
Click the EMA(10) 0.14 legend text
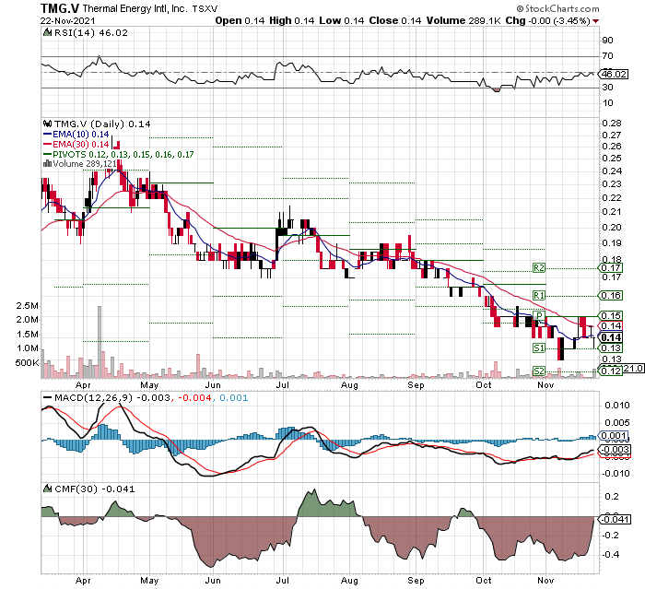coord(81,135)
